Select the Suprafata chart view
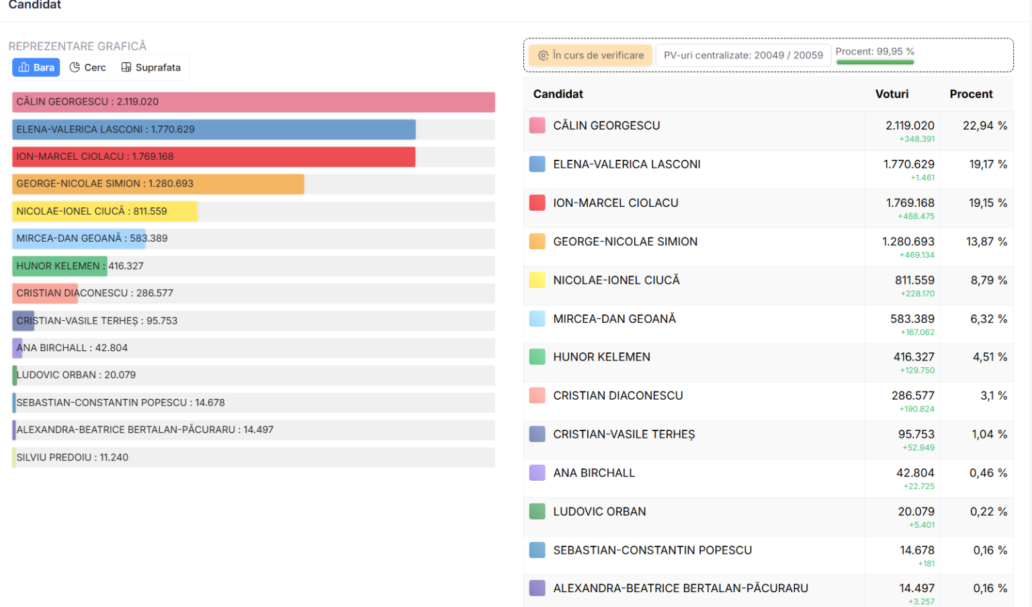This screenshot has height=607, width=1032. (x=151, y=67)
